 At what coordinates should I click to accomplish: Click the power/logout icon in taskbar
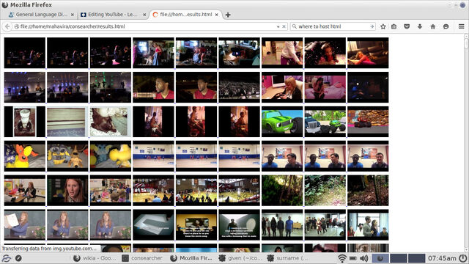click(x=462, y=258)
